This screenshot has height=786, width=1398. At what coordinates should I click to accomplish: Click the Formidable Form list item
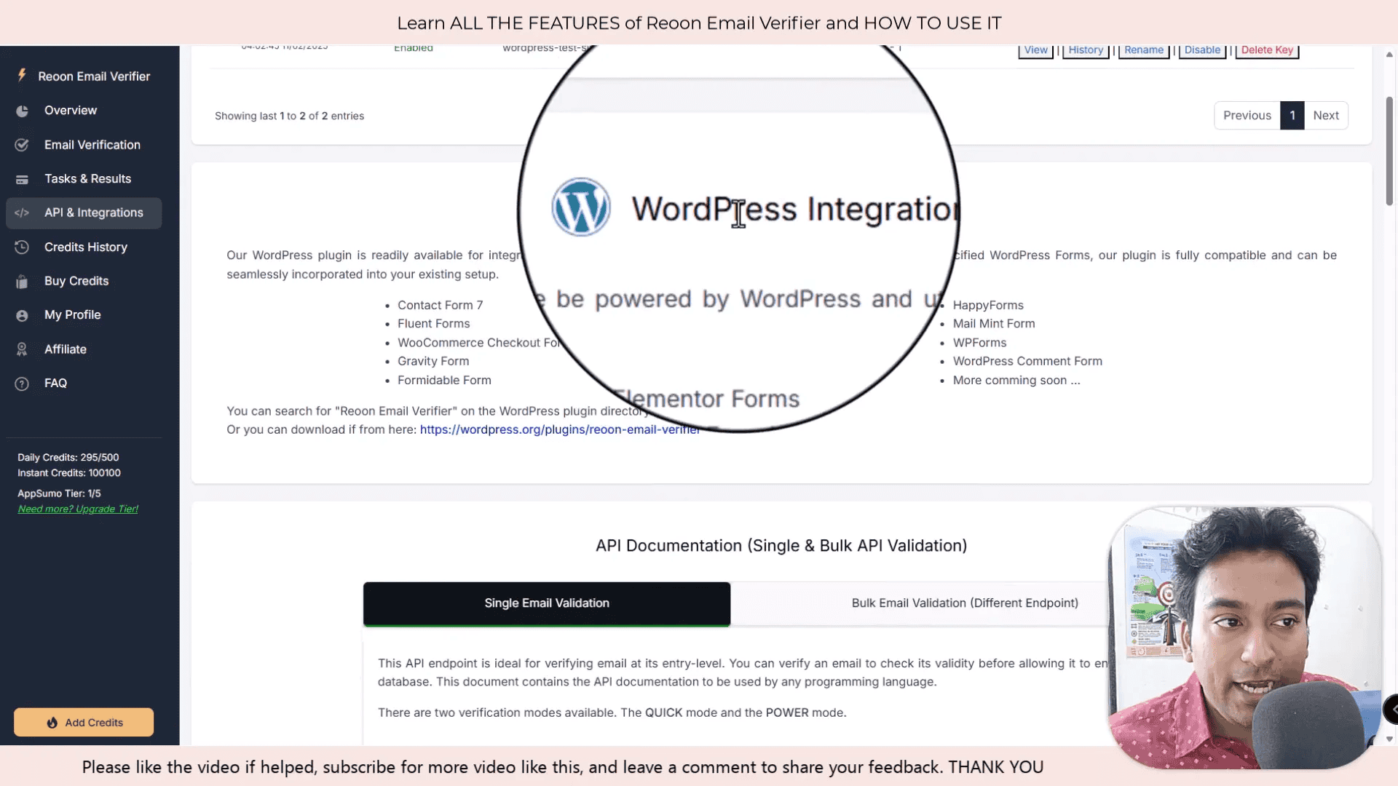click(444, 381)
